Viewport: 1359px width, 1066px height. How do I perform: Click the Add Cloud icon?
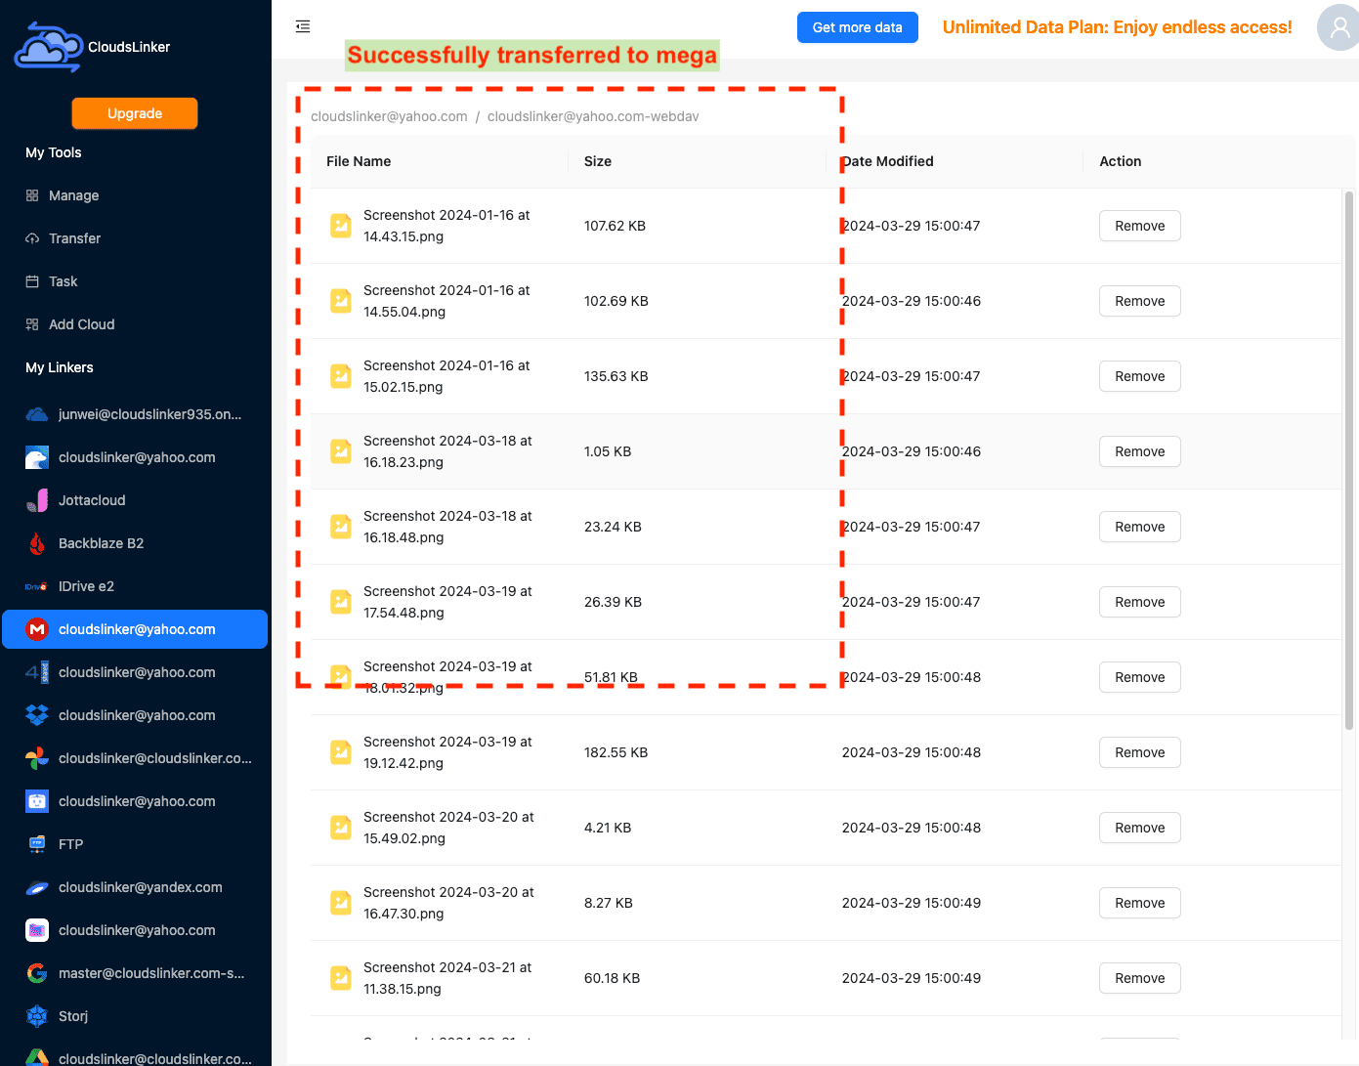coord(32,324)
